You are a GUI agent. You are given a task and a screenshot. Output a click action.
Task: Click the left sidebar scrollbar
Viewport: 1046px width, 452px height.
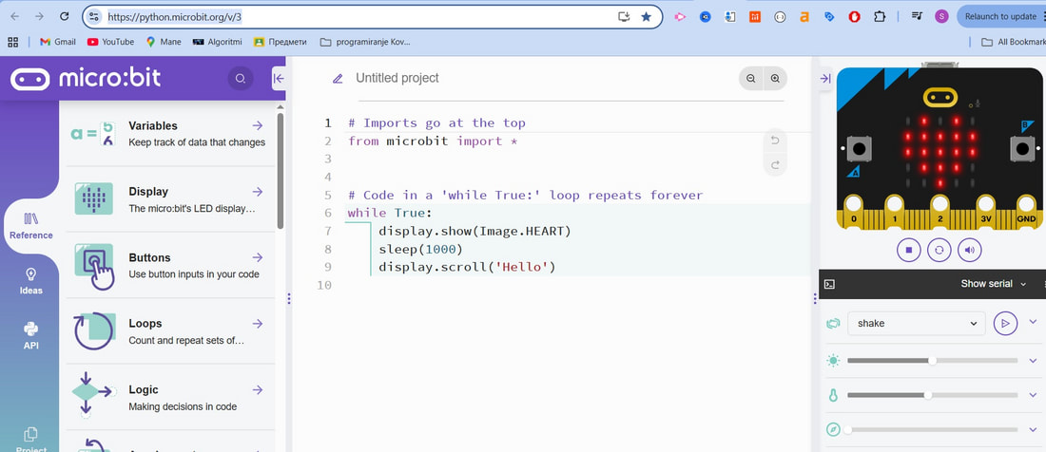(x=281, y=171)
